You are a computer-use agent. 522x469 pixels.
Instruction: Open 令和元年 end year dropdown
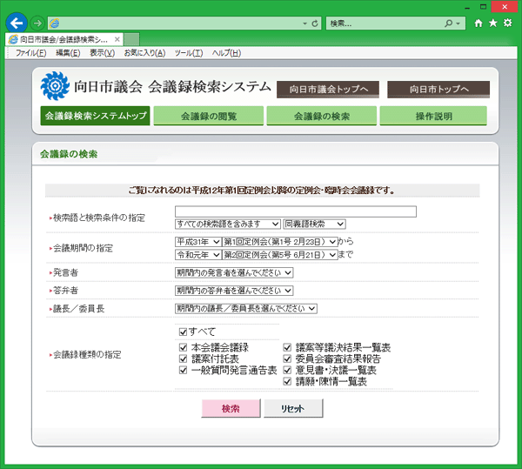198,255
